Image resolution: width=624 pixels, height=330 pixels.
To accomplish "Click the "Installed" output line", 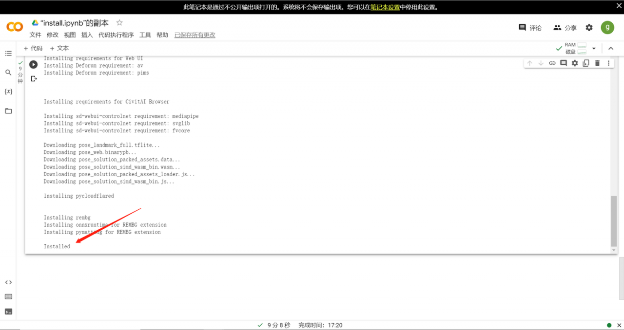I will point(57,247).
